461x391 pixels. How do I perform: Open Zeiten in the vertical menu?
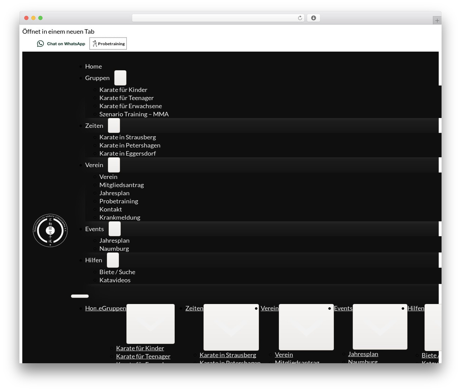coord(94,126)
